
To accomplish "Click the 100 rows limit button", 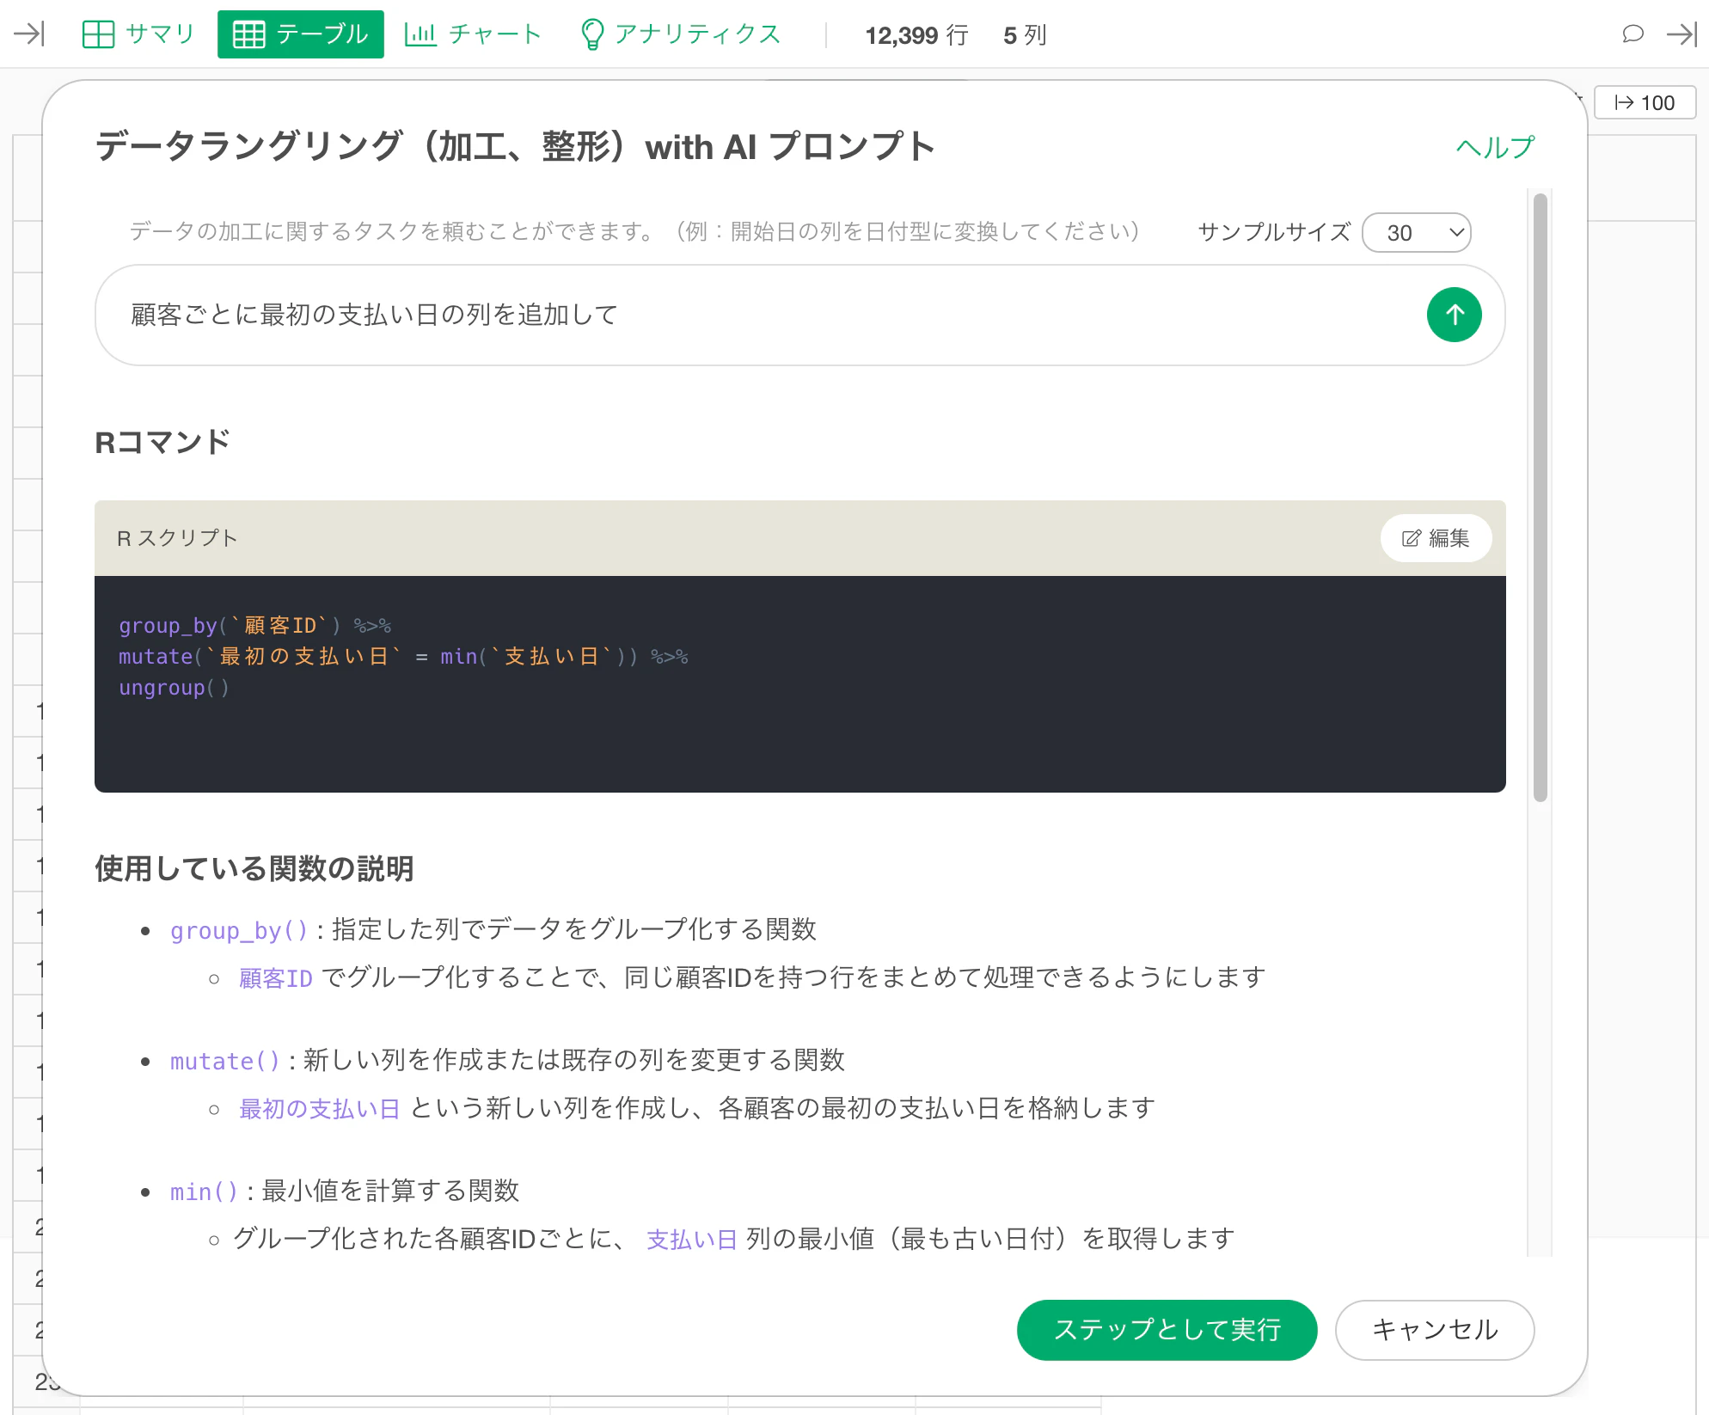I will click(1645, 102).
